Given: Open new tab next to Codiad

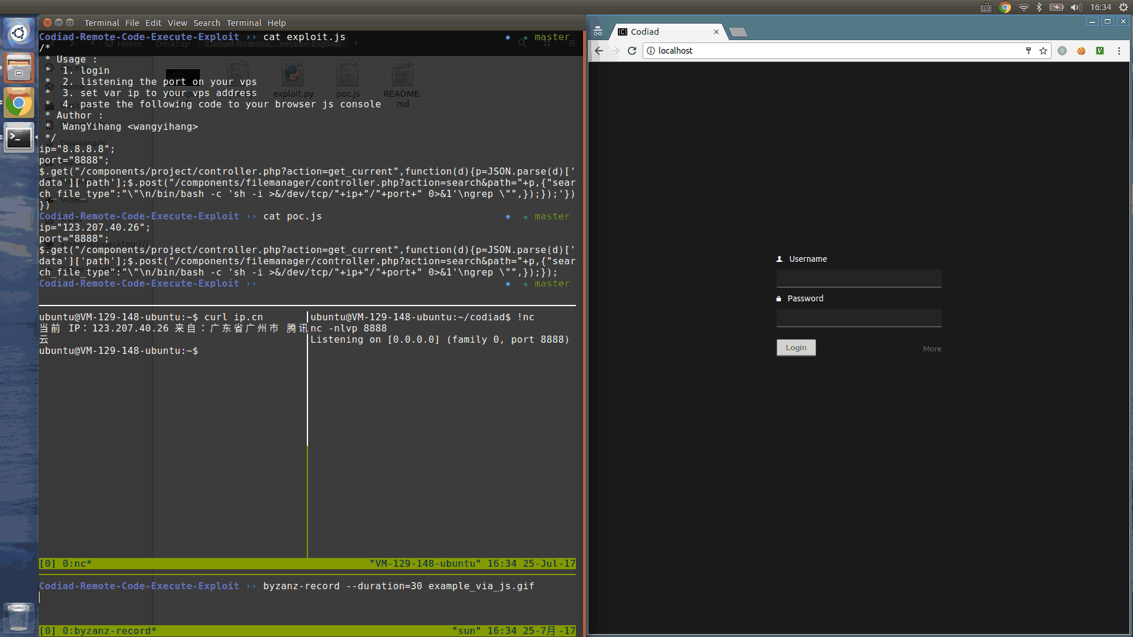Looking at the screenshot, I should [x=738, y=32].
